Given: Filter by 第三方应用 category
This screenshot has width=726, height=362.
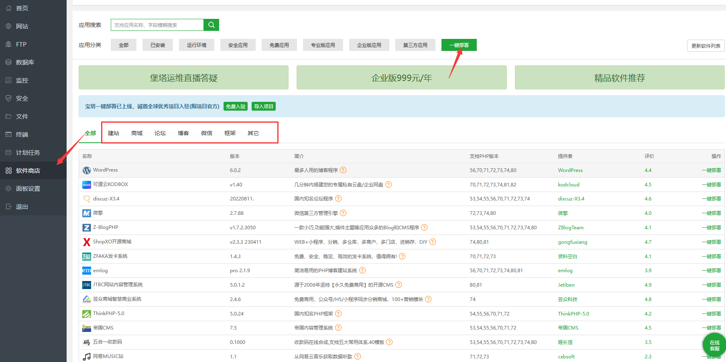Looking at the screenshot, I should click(x=415, y=45).
